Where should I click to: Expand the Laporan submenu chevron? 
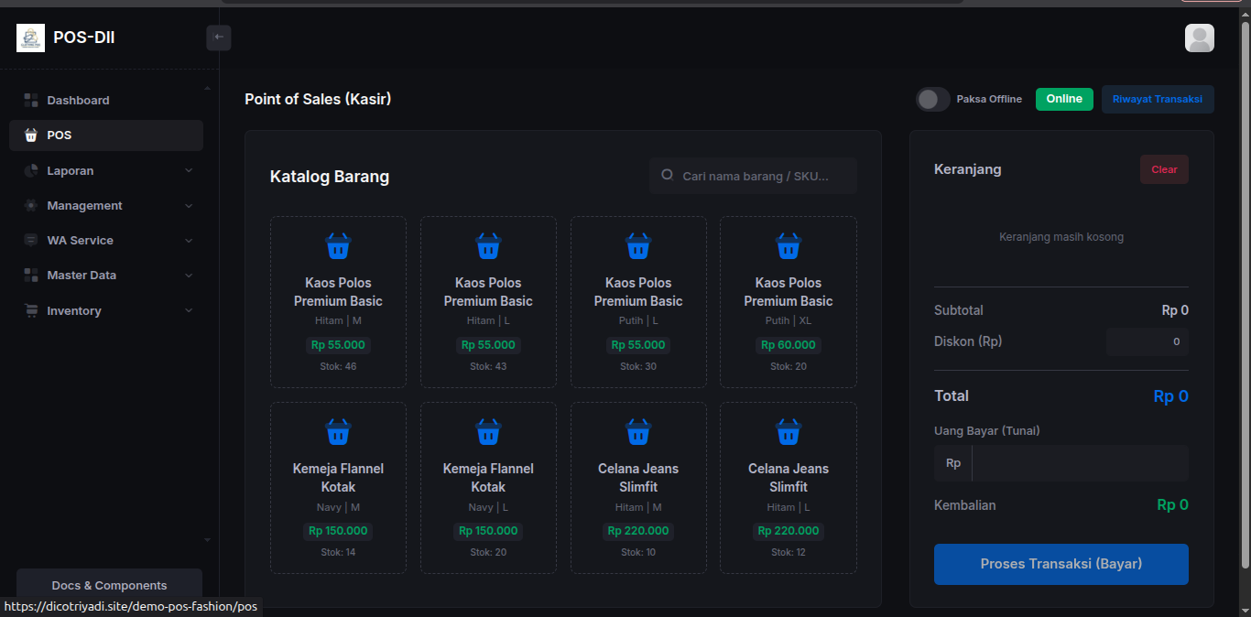(189, 171)
